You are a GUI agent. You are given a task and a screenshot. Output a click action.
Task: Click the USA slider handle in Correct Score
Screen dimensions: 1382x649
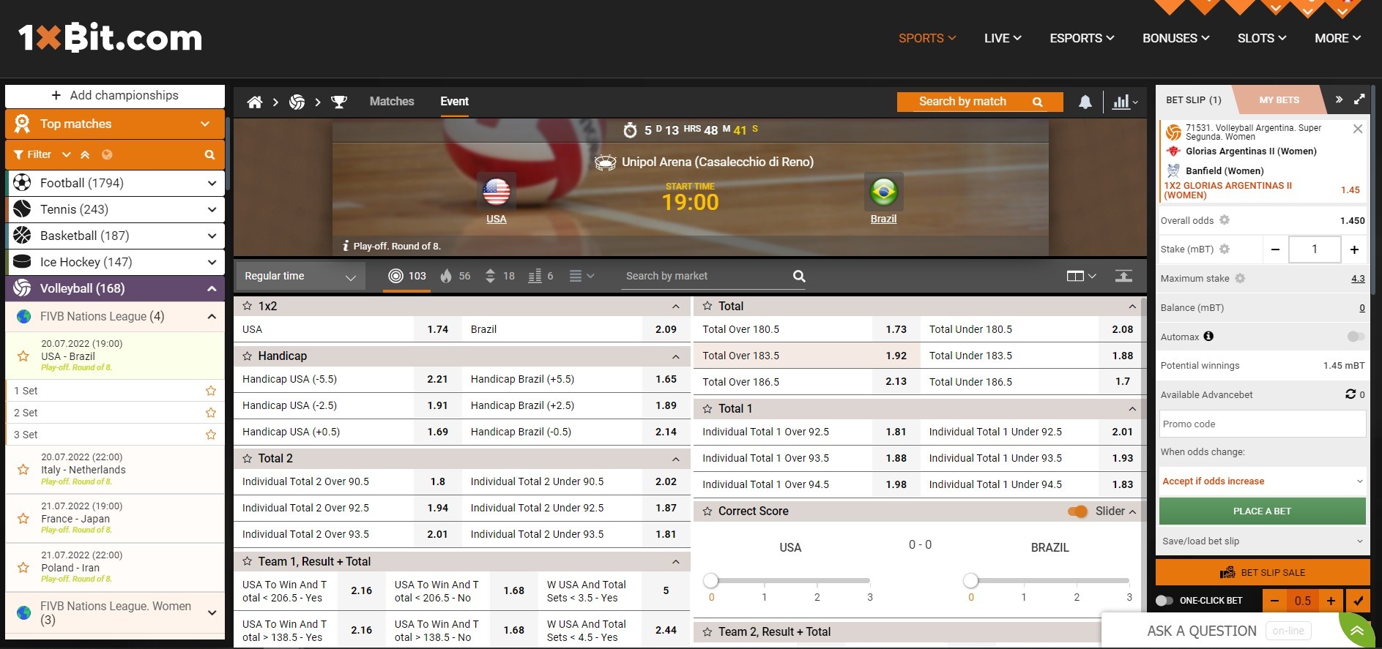point(710,581)
